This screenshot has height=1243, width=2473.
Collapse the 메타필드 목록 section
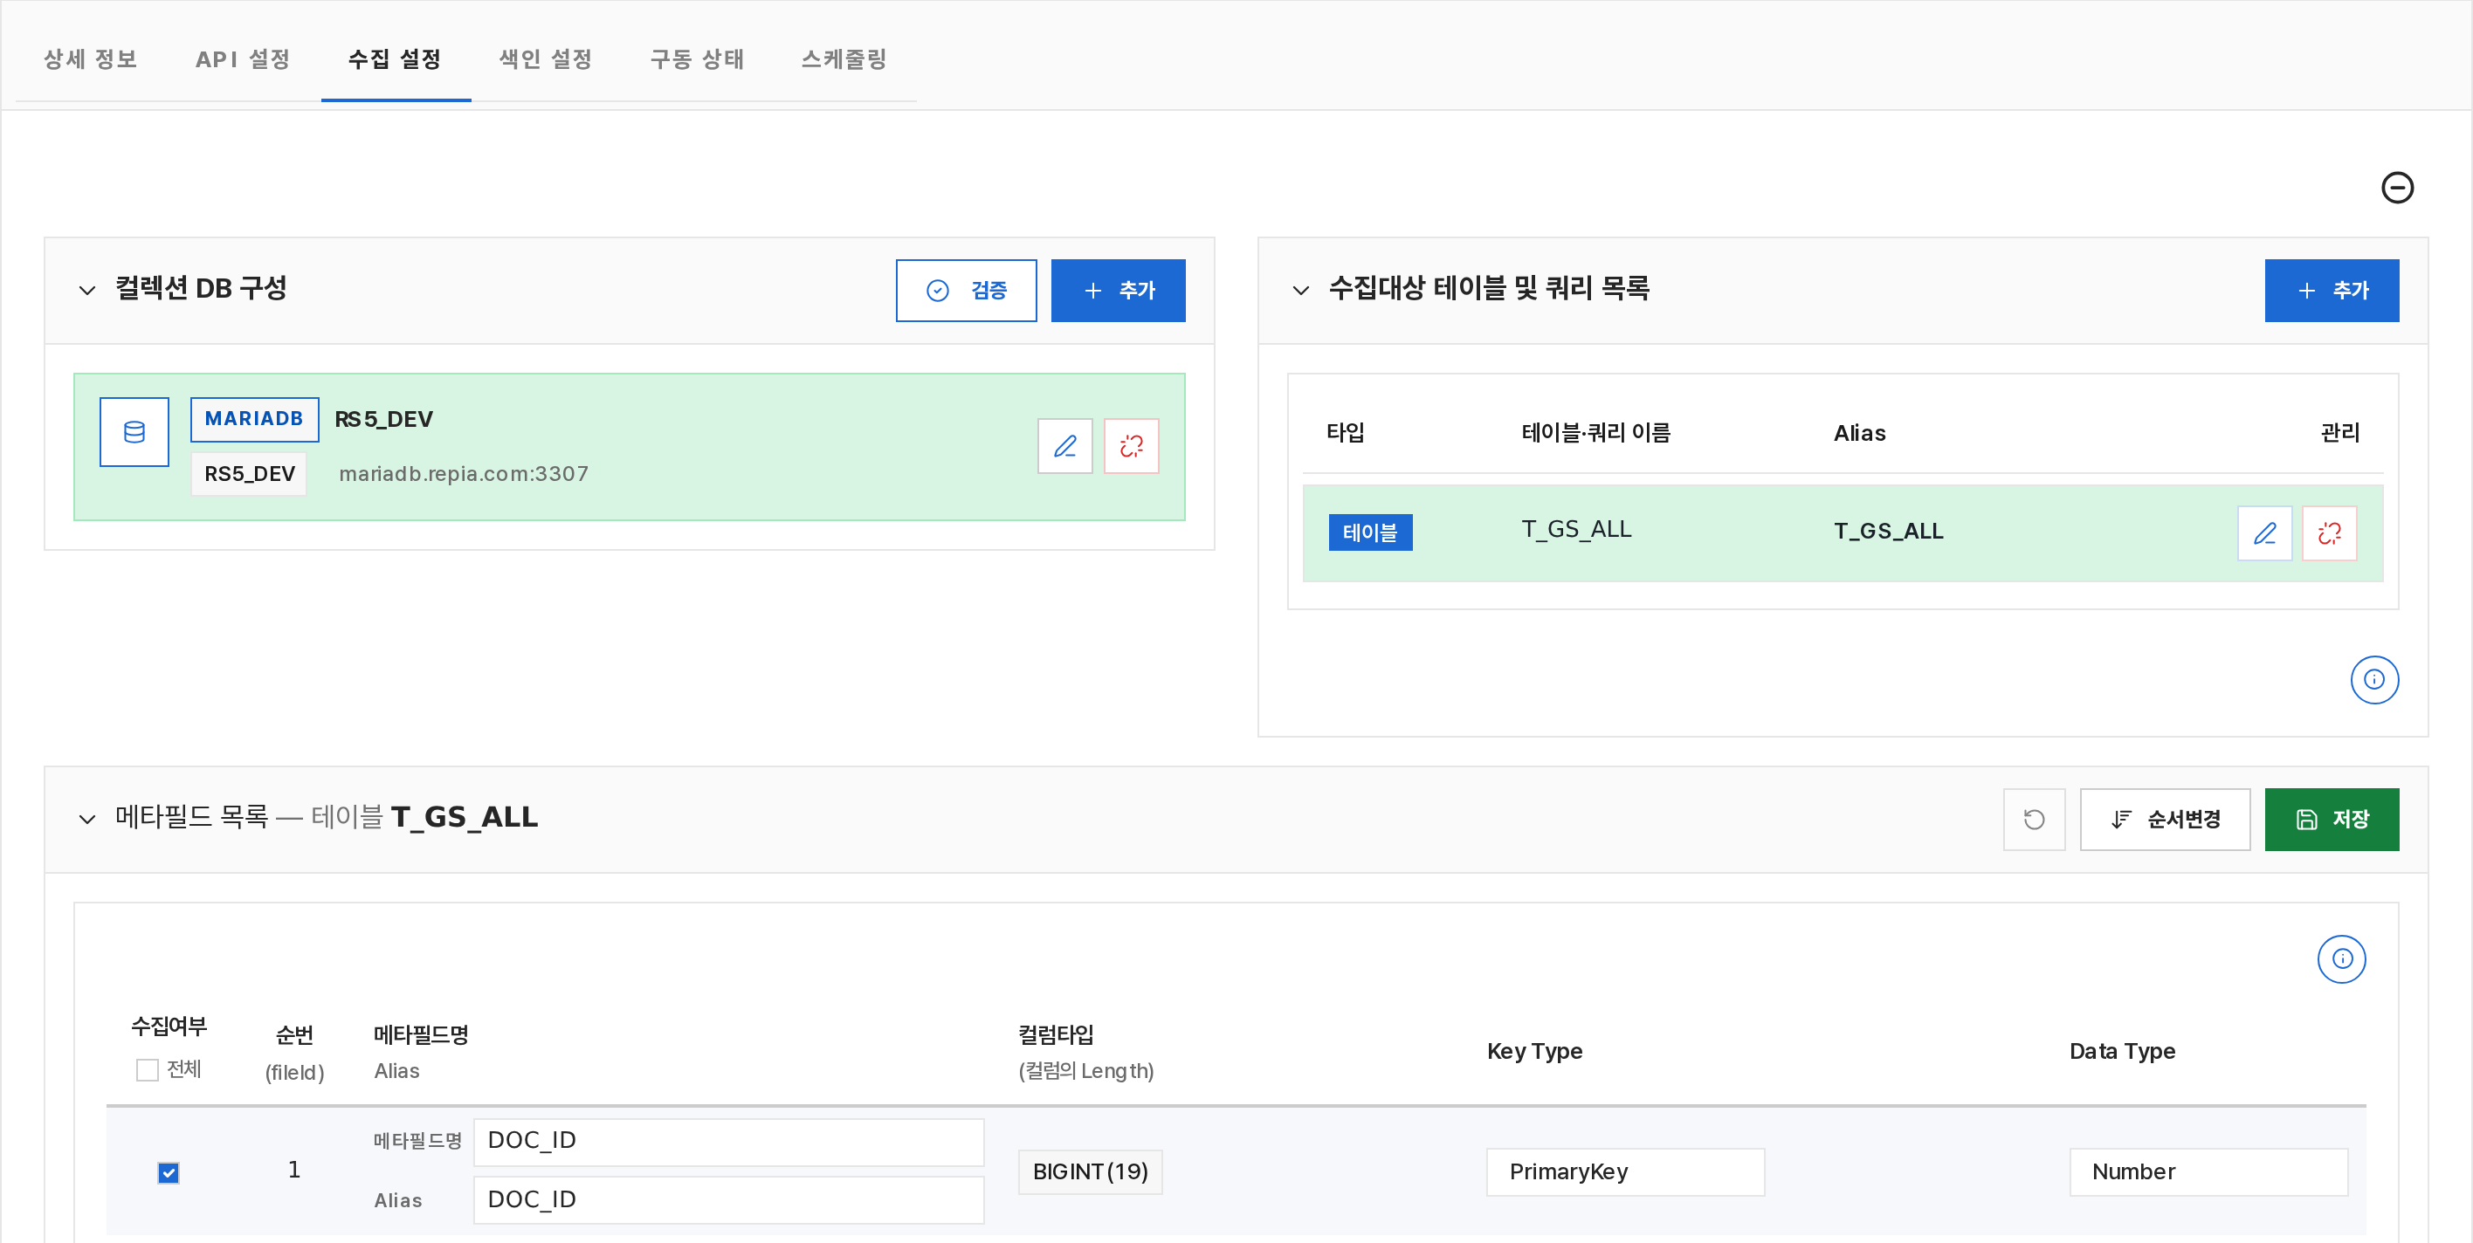pos(87,819)
